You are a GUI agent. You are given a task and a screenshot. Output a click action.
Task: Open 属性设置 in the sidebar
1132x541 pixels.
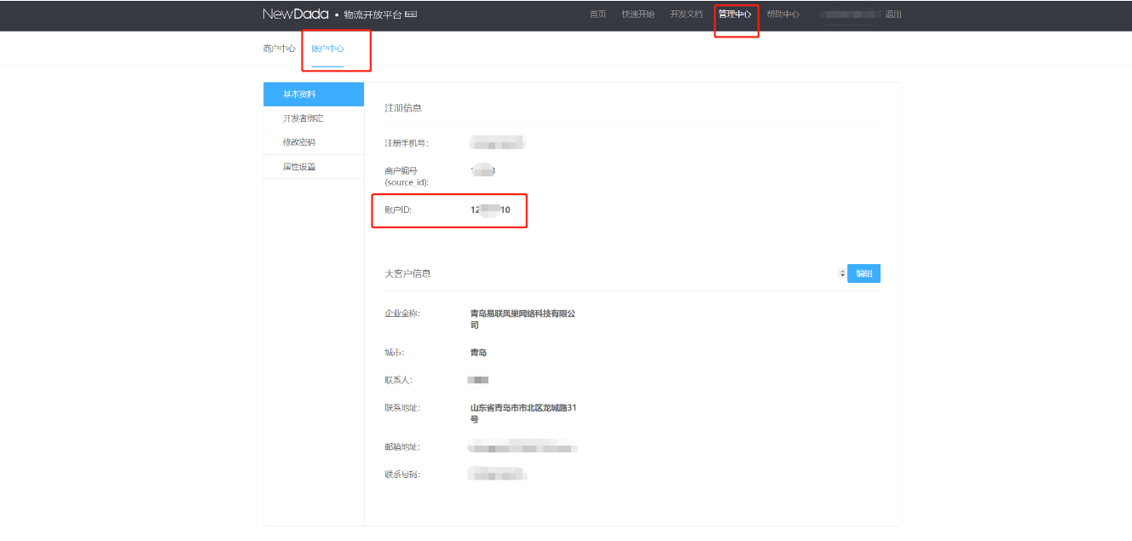tap(314, 167)
